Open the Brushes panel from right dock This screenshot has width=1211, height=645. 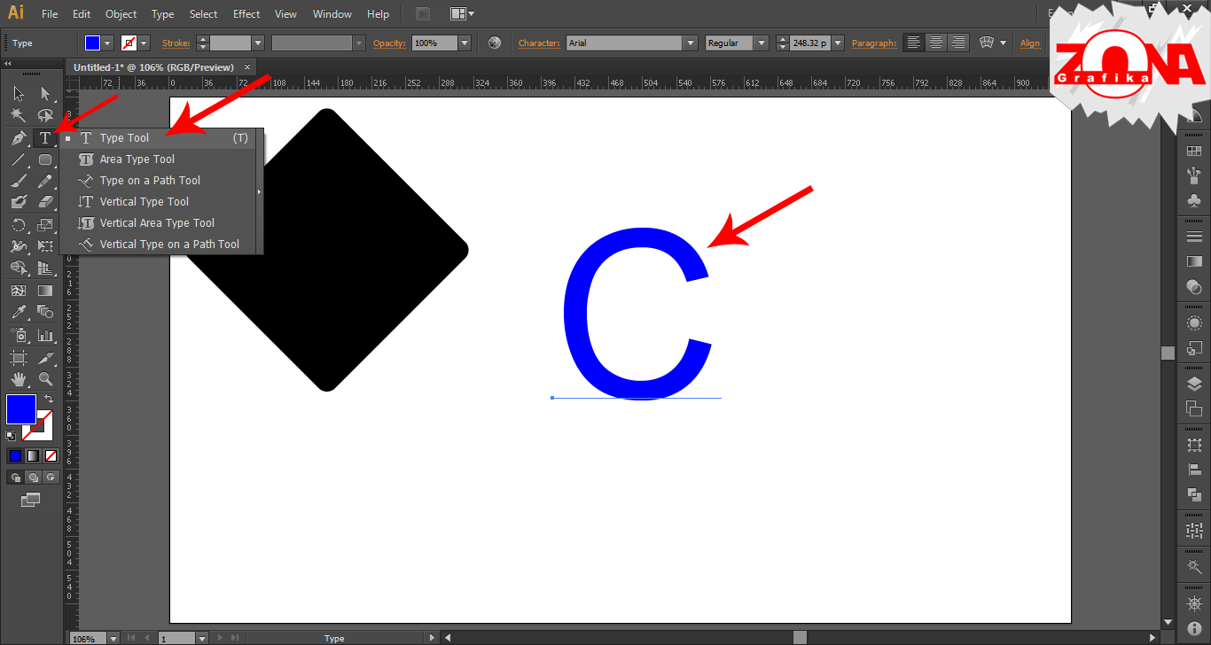tap(1194, 176)
